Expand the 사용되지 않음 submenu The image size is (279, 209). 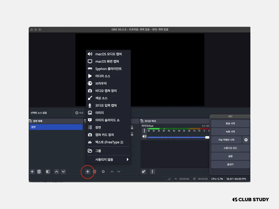pyautogui.click(x=108, y=159)
